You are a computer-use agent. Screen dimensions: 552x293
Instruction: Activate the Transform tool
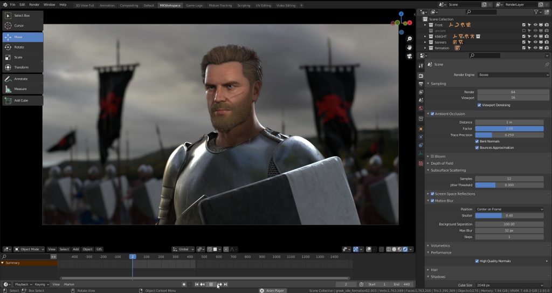coord(23,67)
